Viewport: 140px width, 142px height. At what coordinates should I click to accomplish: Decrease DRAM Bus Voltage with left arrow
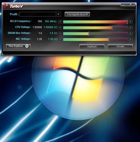[60, 34]
